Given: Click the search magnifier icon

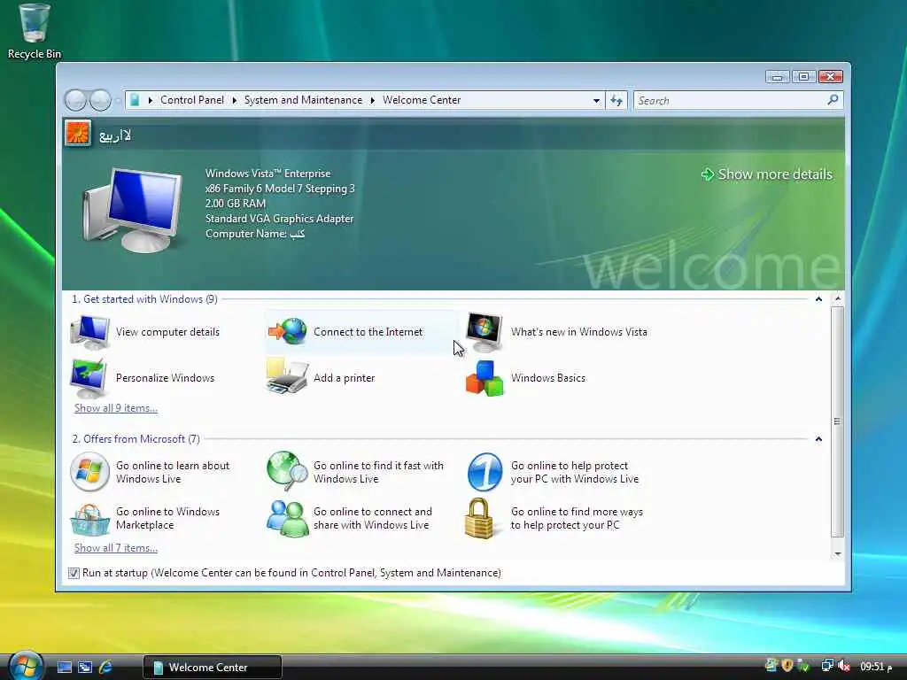Looking at the screenshot, I should click(833, 100).
